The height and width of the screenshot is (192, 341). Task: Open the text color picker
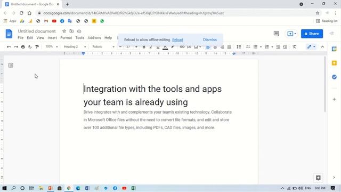(165, 47)
